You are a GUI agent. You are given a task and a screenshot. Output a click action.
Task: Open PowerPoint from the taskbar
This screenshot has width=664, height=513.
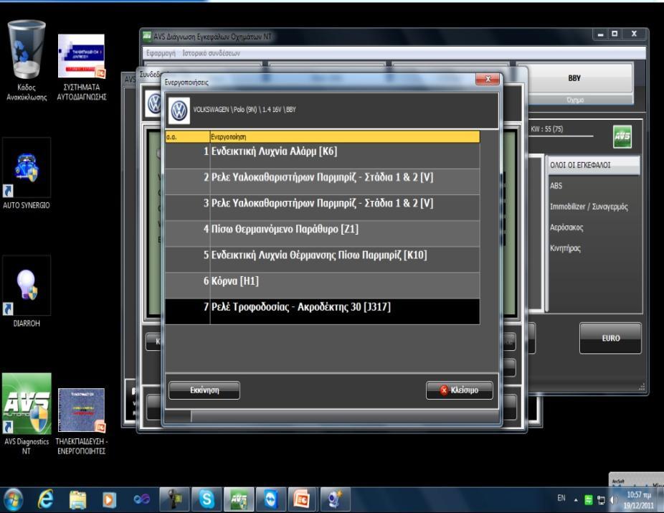[x=303, y=499]
